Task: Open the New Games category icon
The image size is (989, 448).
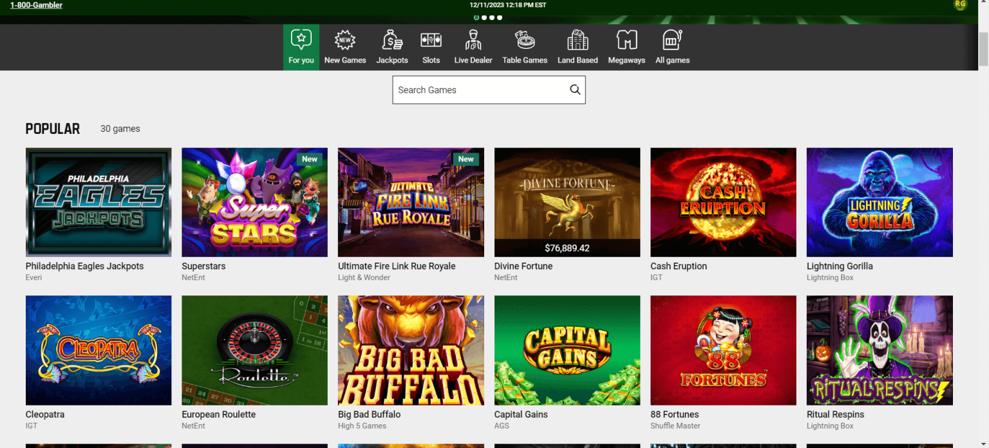Action: click(345, 41)
